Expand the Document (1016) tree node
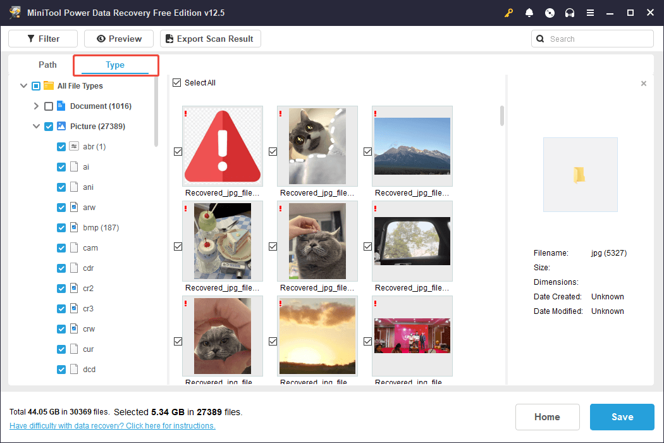 tap(36, 106)
